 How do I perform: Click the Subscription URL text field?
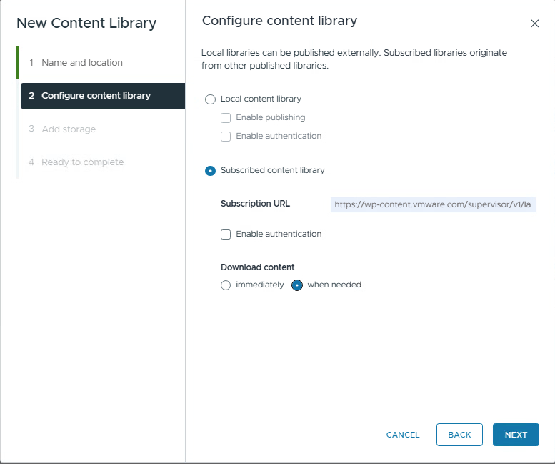tap(433, 204)
